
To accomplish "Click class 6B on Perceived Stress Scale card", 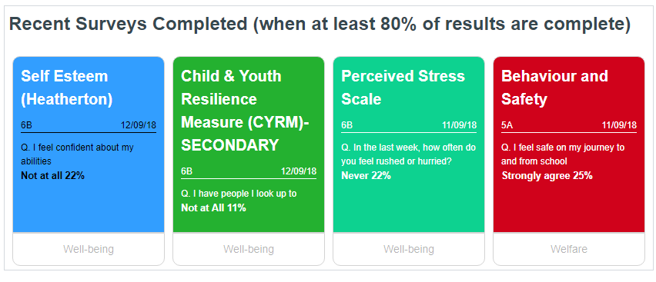I will [346, 125].
